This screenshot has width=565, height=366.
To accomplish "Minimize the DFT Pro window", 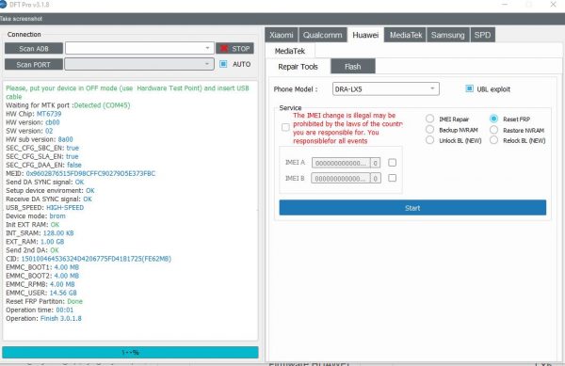I will click(x=505, y=5).
